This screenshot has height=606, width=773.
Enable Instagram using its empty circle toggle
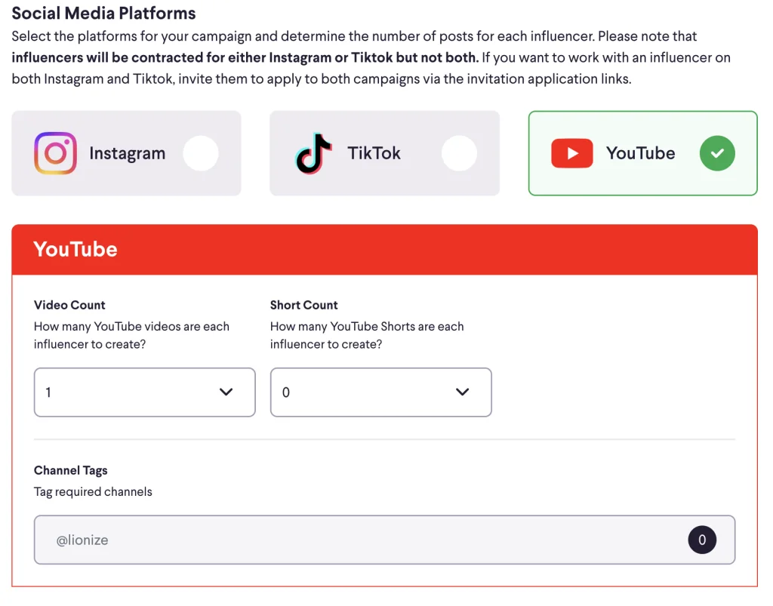[x=201, y=153]
